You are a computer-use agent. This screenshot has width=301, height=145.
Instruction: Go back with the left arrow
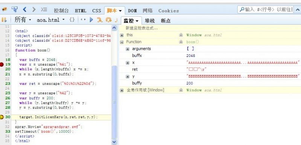click(x=24, y=9)
